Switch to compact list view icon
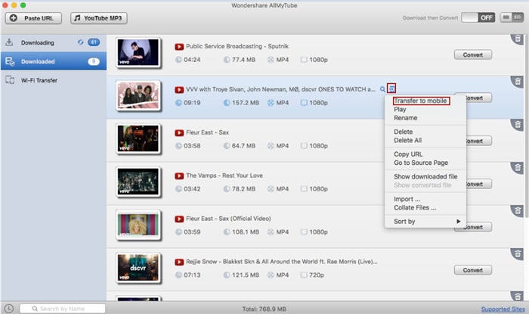 coord(506,17)
